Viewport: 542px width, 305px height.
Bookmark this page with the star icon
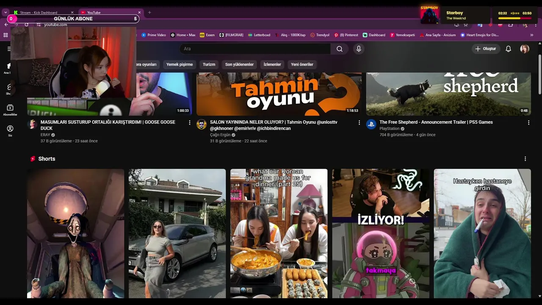pos(466,25)
